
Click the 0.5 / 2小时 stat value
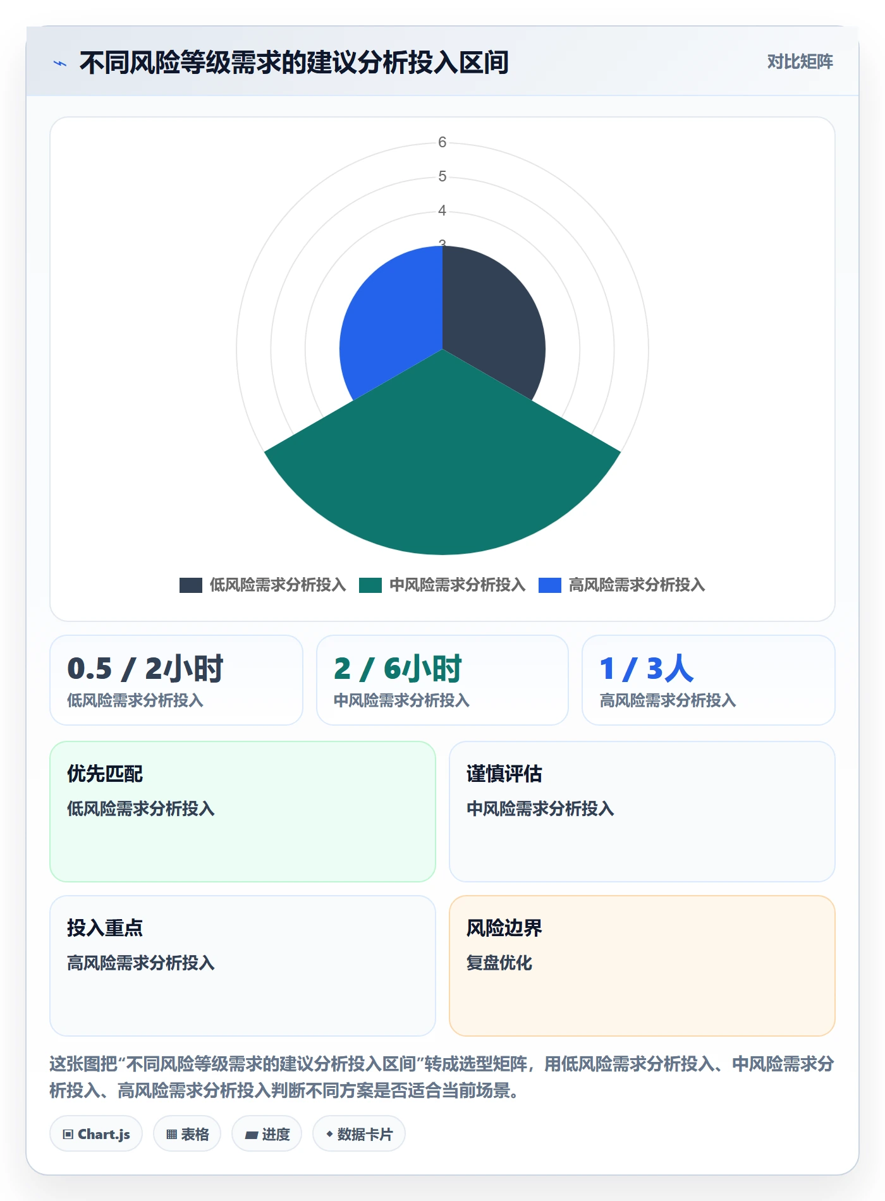(145, 669)
